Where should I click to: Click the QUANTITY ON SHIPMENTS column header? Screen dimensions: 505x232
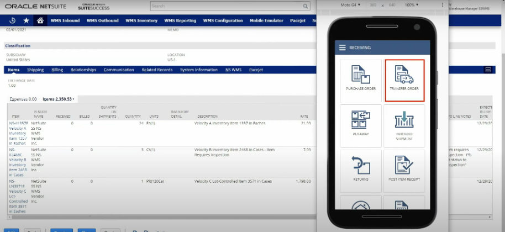pos(108,112)
